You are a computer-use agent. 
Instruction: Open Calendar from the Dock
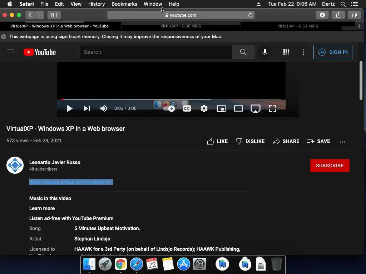coord(152,264)
